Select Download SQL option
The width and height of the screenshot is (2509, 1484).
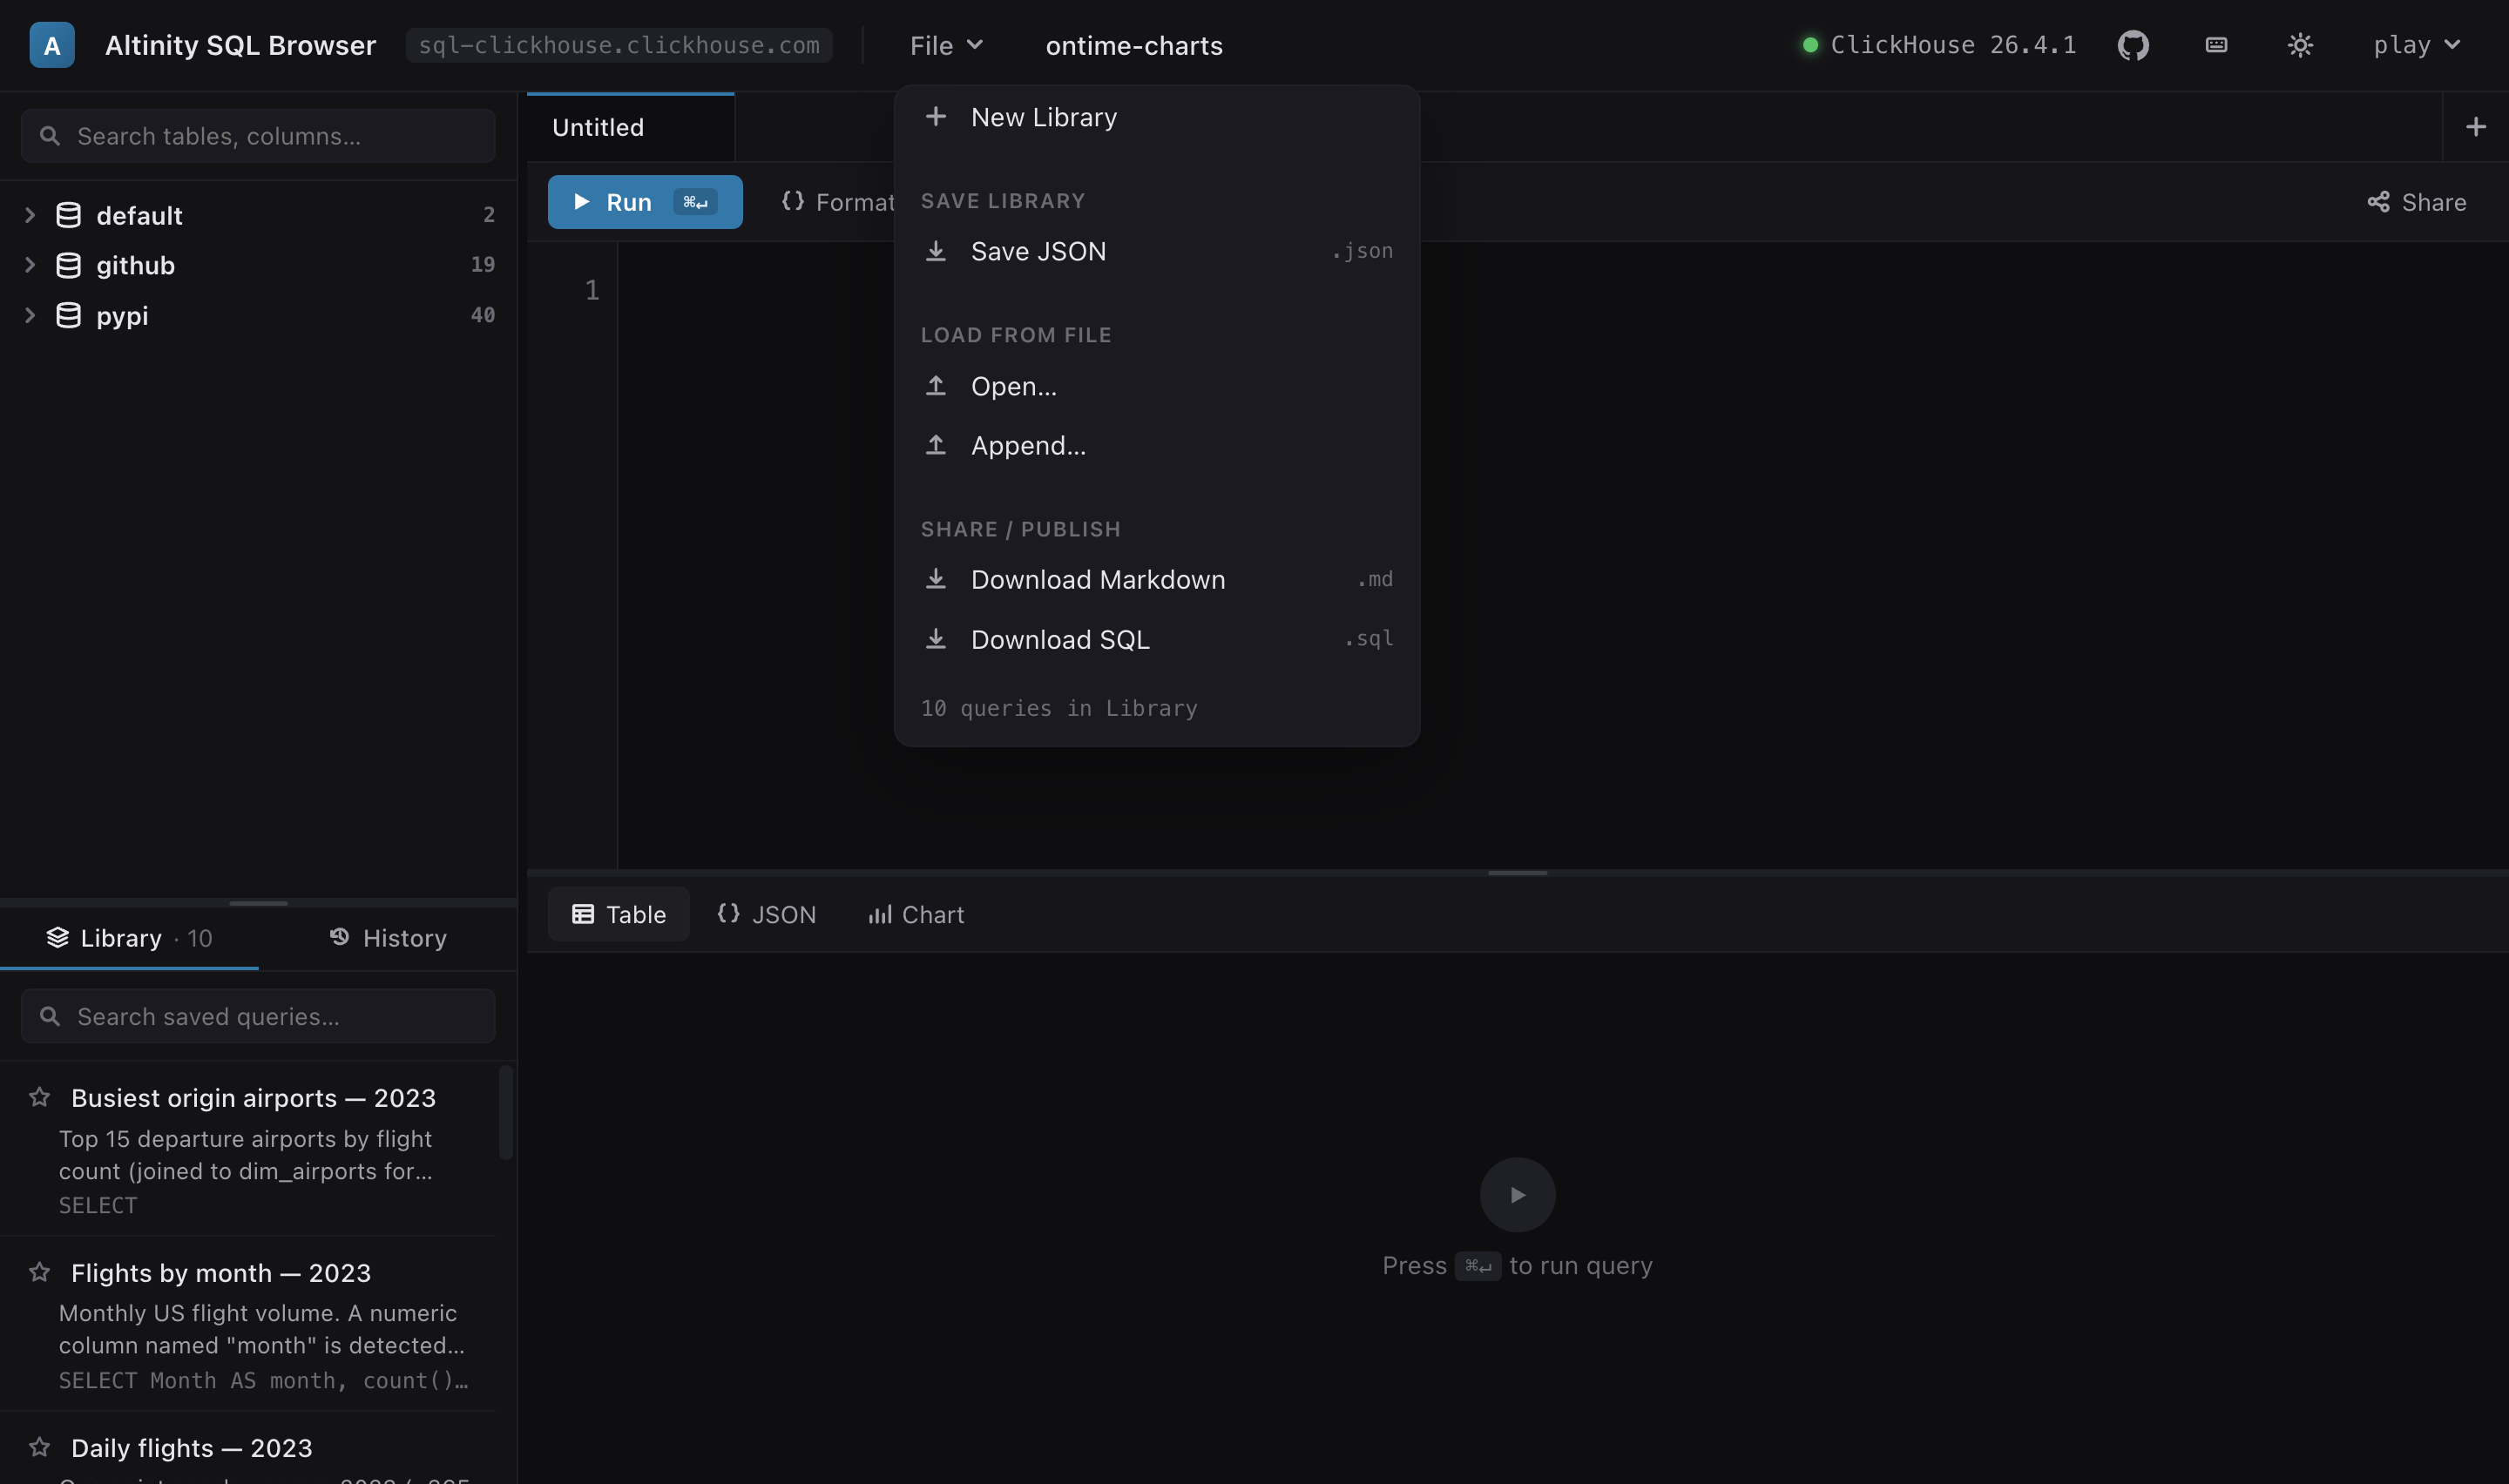click(x=1156, y=639)
